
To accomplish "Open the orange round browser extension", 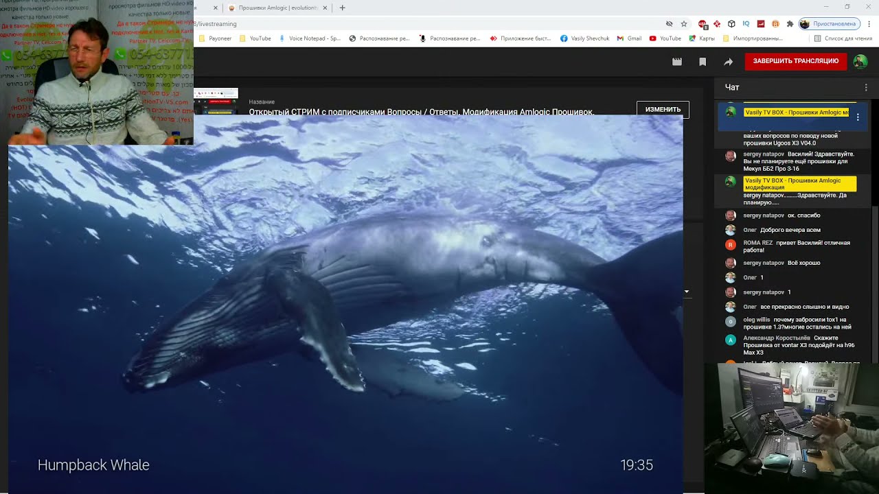I will pos(775,24).
